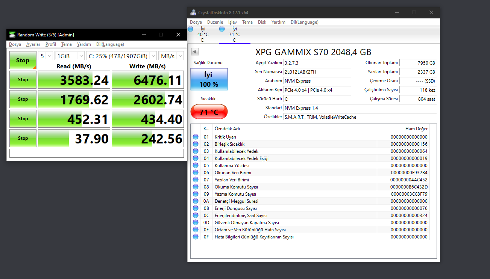
Task: Click status orb for Okuma Komutu Sayısı row
Action: (196, 187)
